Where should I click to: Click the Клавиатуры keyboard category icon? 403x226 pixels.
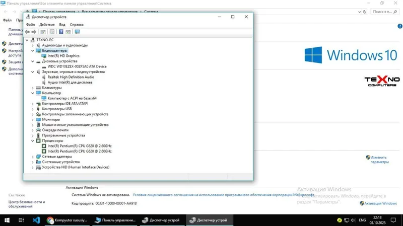pyautogui.click(x=38, y=88)
